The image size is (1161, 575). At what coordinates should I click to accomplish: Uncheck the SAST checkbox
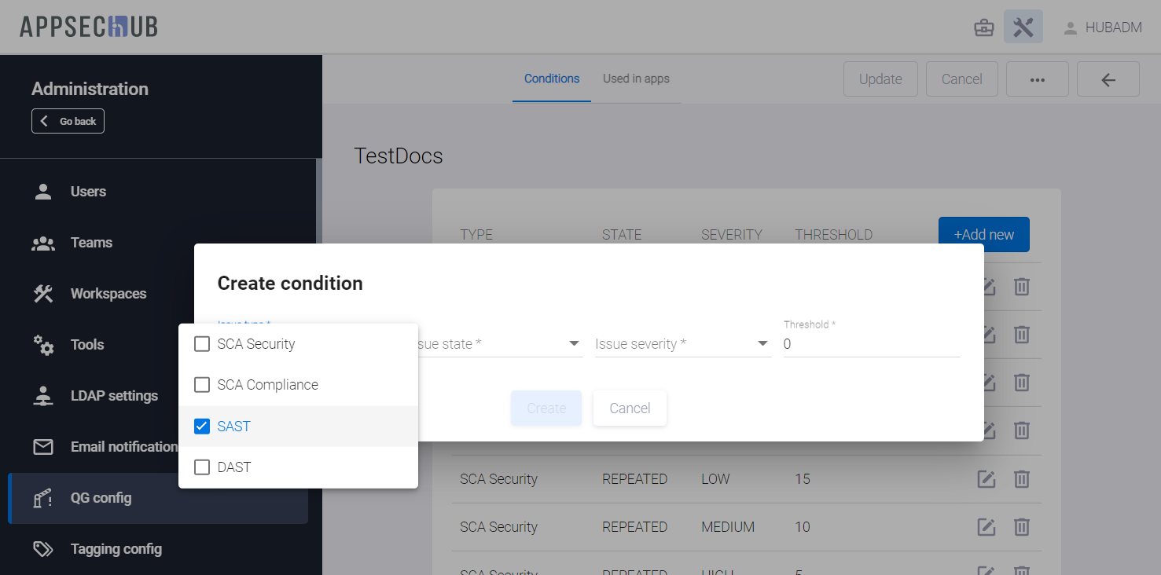click(x=202, y=427)
